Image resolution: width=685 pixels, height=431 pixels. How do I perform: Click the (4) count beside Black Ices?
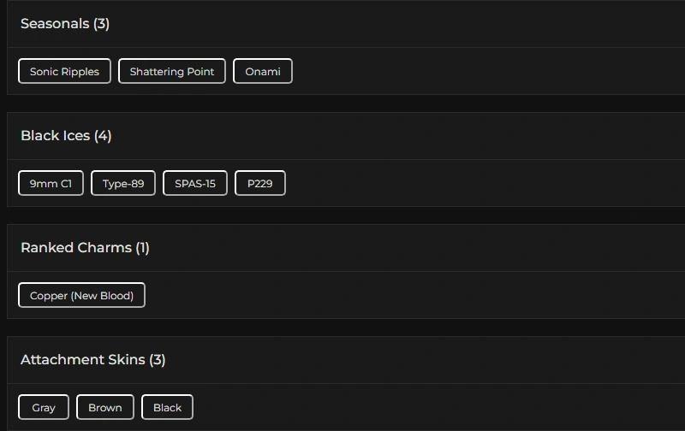(103, 136)
